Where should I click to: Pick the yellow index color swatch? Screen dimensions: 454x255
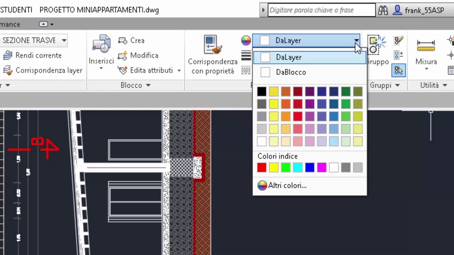coord(274,168)
